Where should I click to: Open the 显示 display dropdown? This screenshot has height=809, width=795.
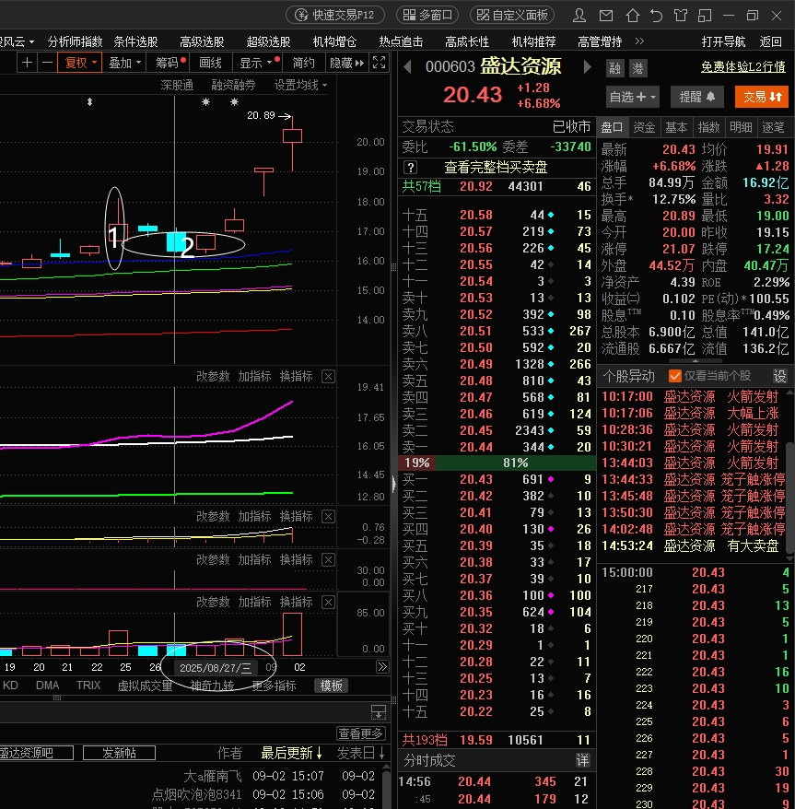(x=258, y=63)
